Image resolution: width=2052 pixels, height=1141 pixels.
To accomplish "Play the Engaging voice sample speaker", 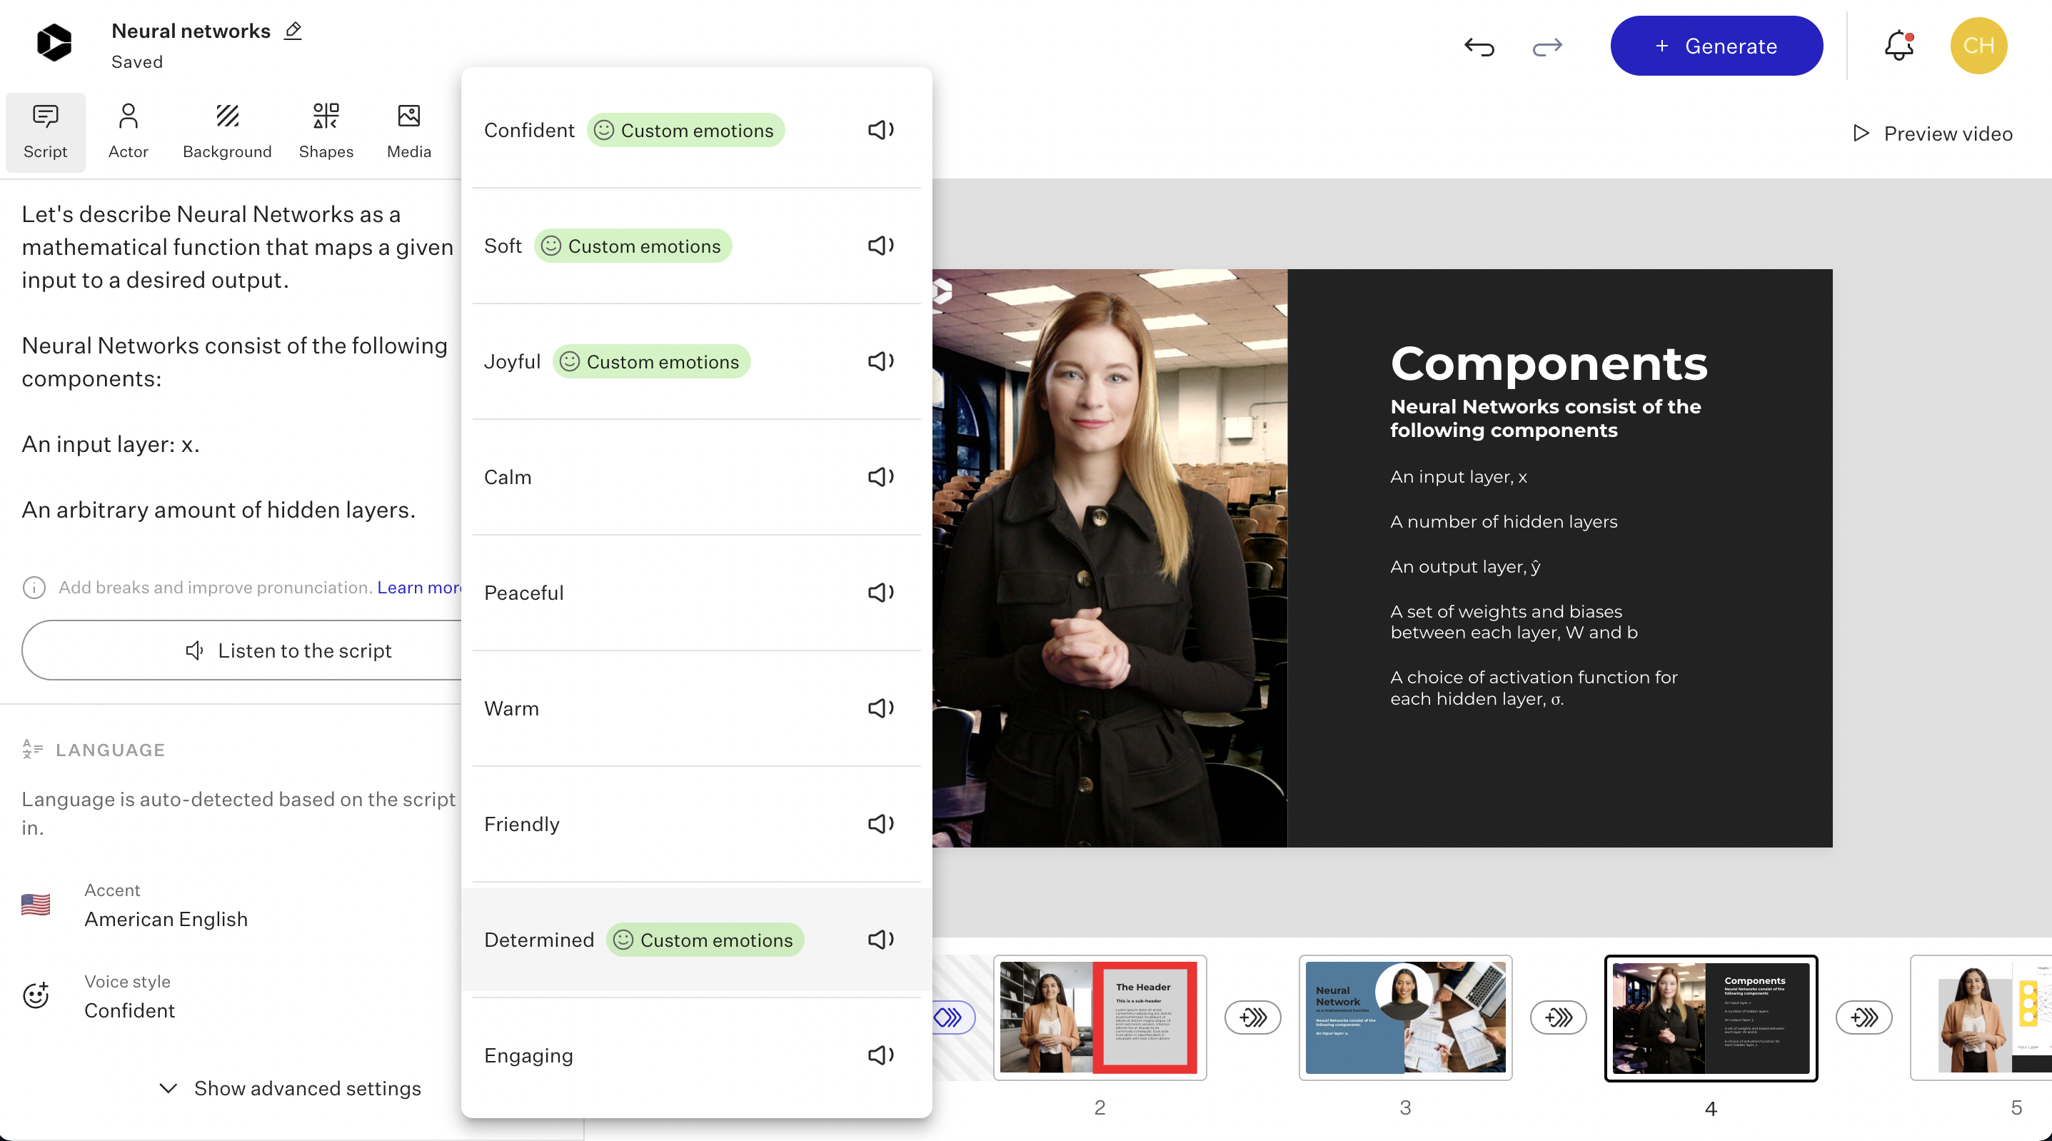I will coord(881,1055).
